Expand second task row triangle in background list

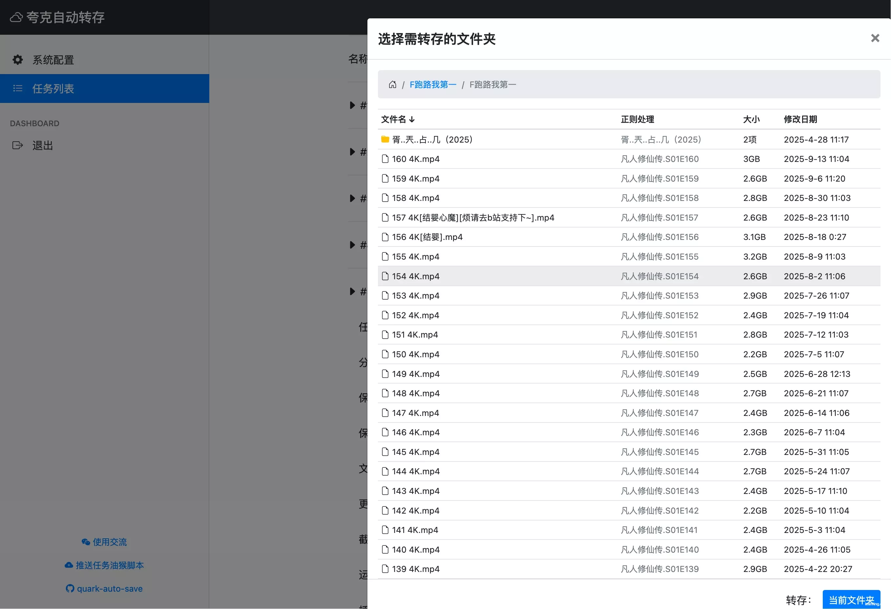tap(352, 152)
